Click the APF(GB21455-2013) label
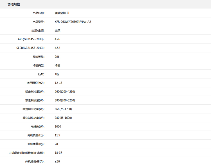The width and height of the screenshot is (211, 165). point(32,39)
